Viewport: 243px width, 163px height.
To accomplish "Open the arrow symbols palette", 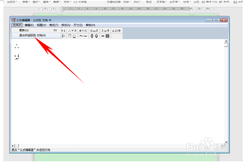I will (64, 31).
